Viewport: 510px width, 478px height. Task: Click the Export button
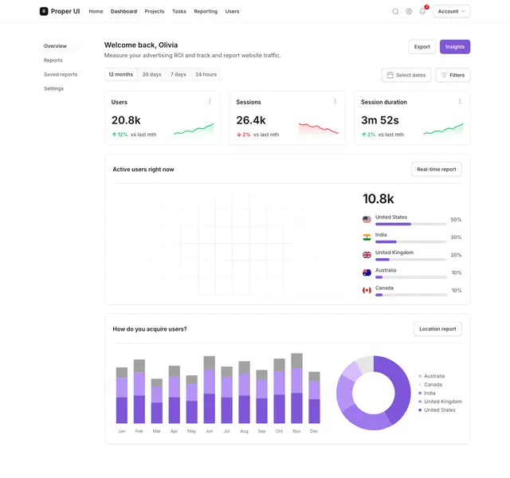422,47
